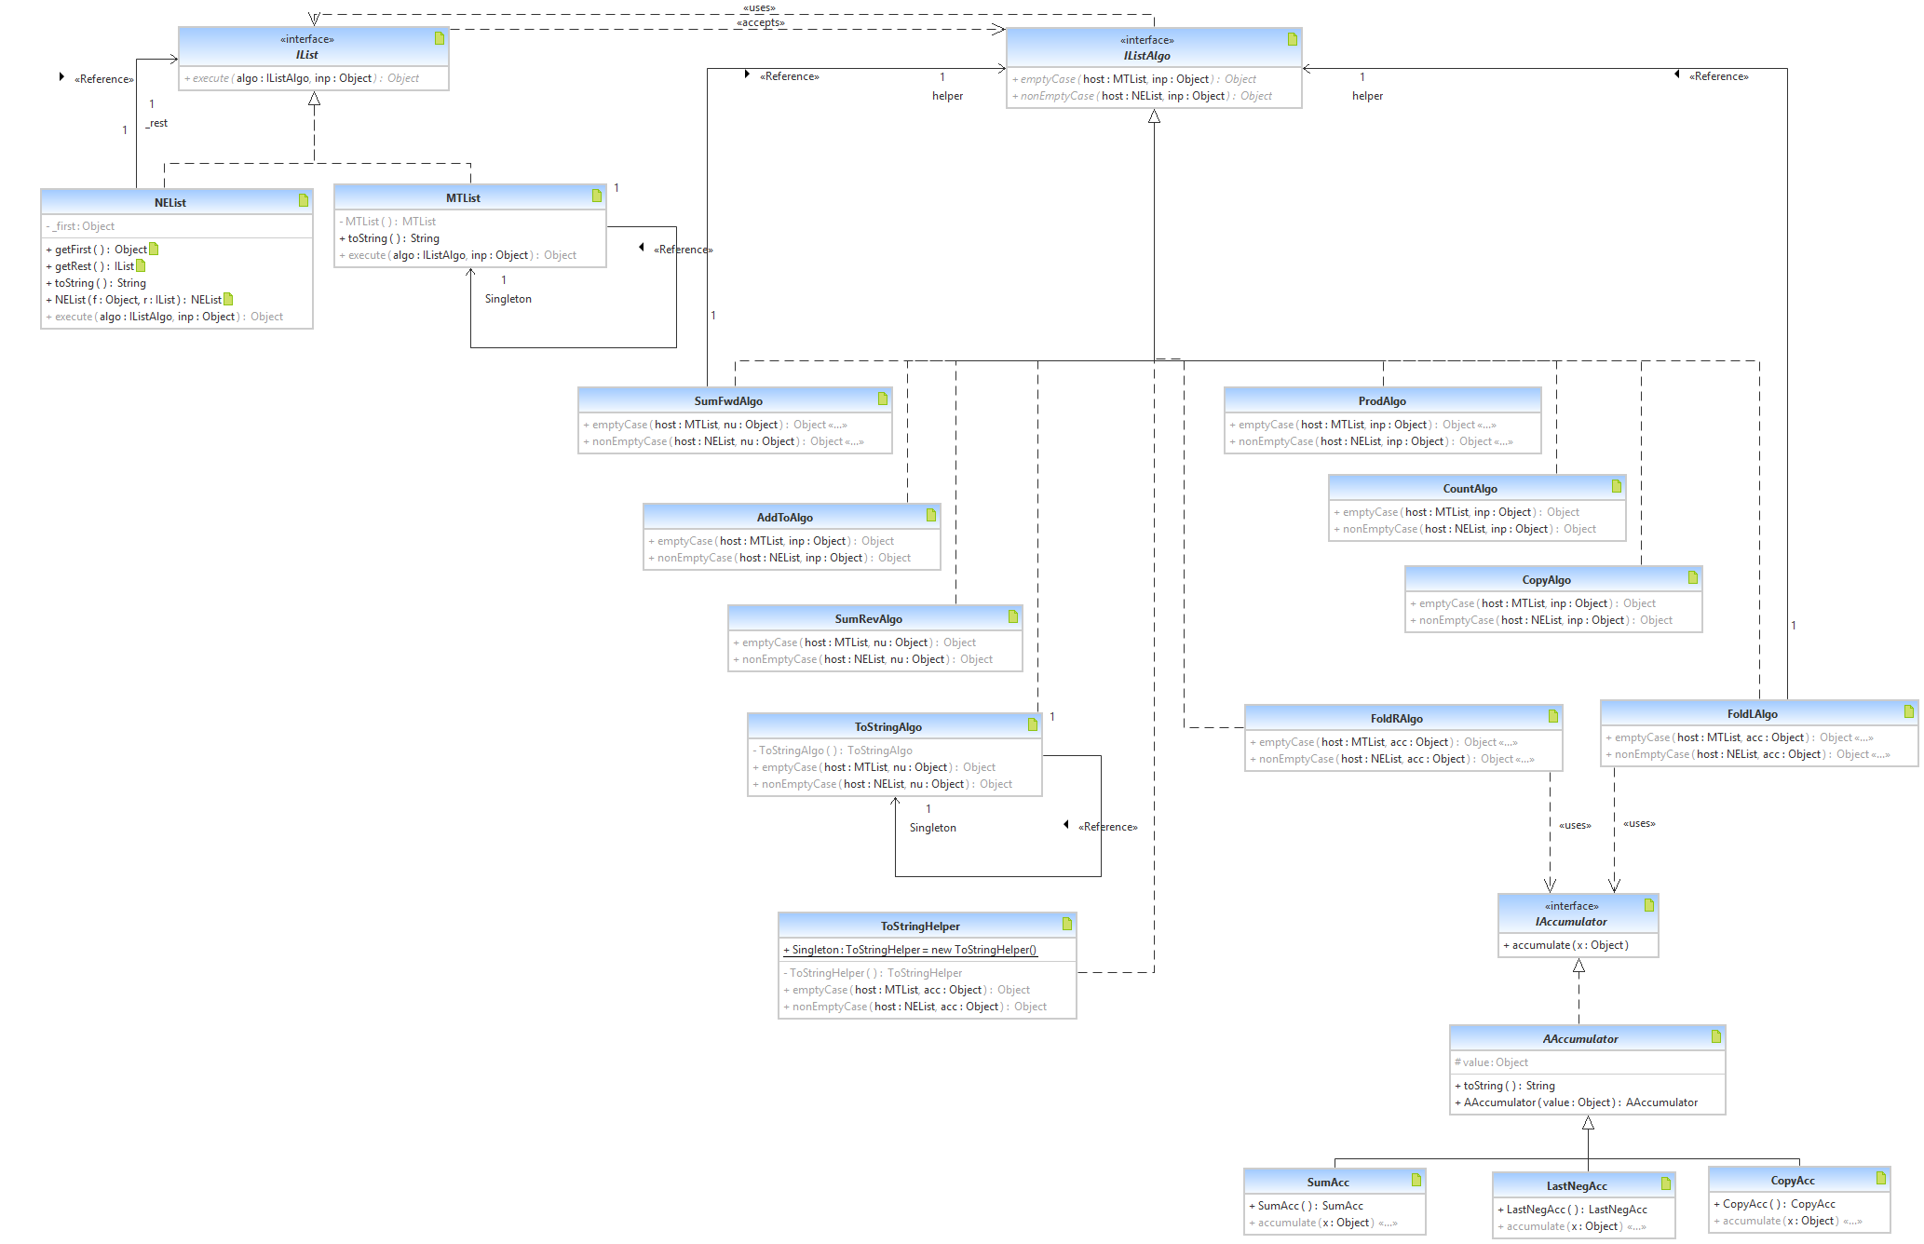This screenshot has height=1244, width=1924.
Task: Click the note icon on IListAlgo header
Action: [x=1292, y=39]
